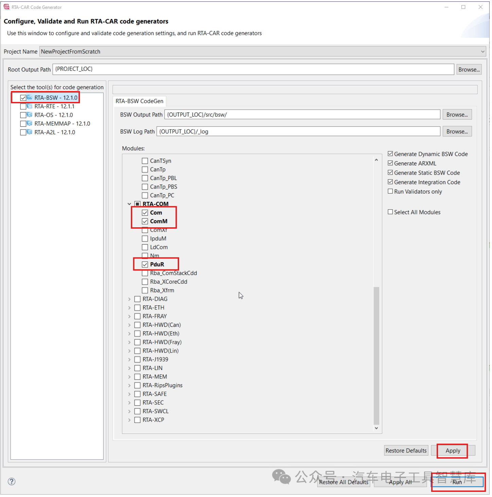Click the Apply All button
Image resolution: width=492 pixels, height=497 pixels.
[x=401, y=482]
